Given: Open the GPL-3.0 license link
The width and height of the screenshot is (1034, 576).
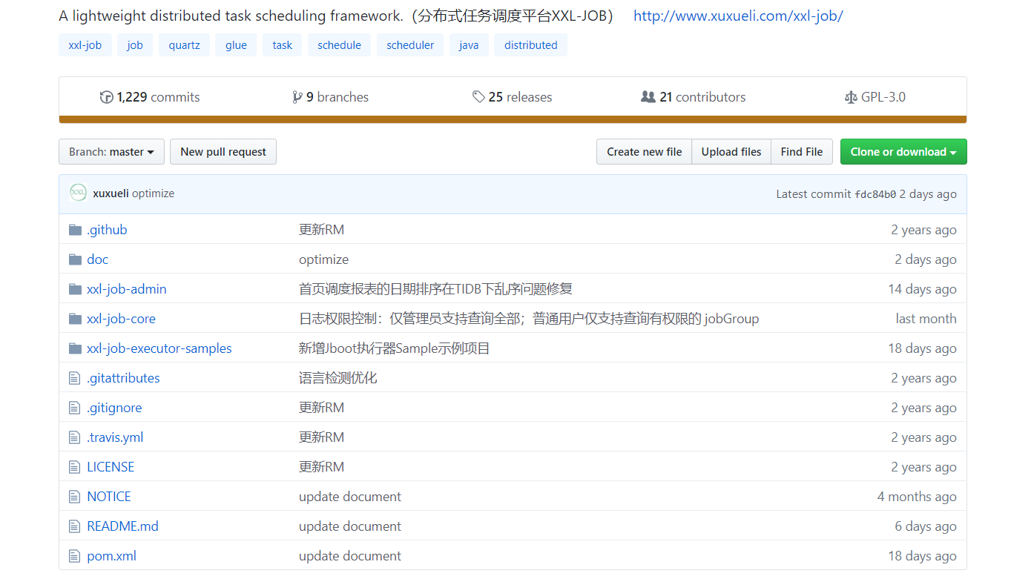Looking at the screenshot, I should coord(875,97).
